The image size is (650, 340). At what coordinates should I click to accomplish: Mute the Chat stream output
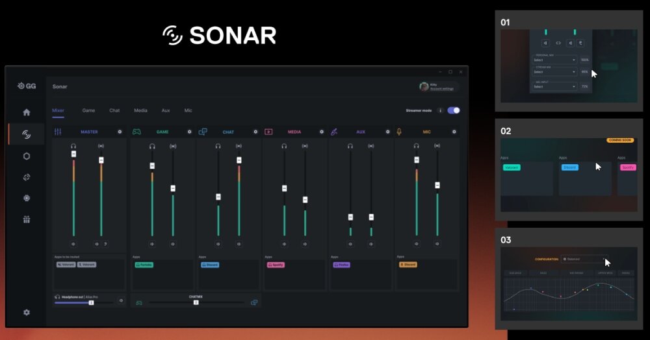point(239,244)
